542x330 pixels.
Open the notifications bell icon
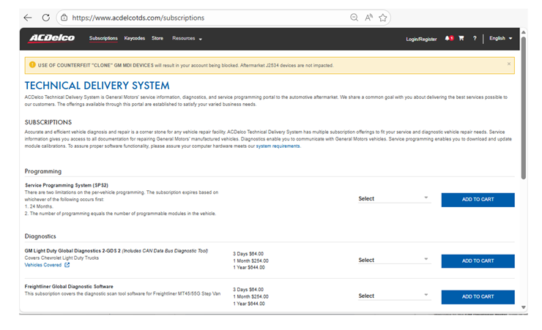(x=449, y=38)
